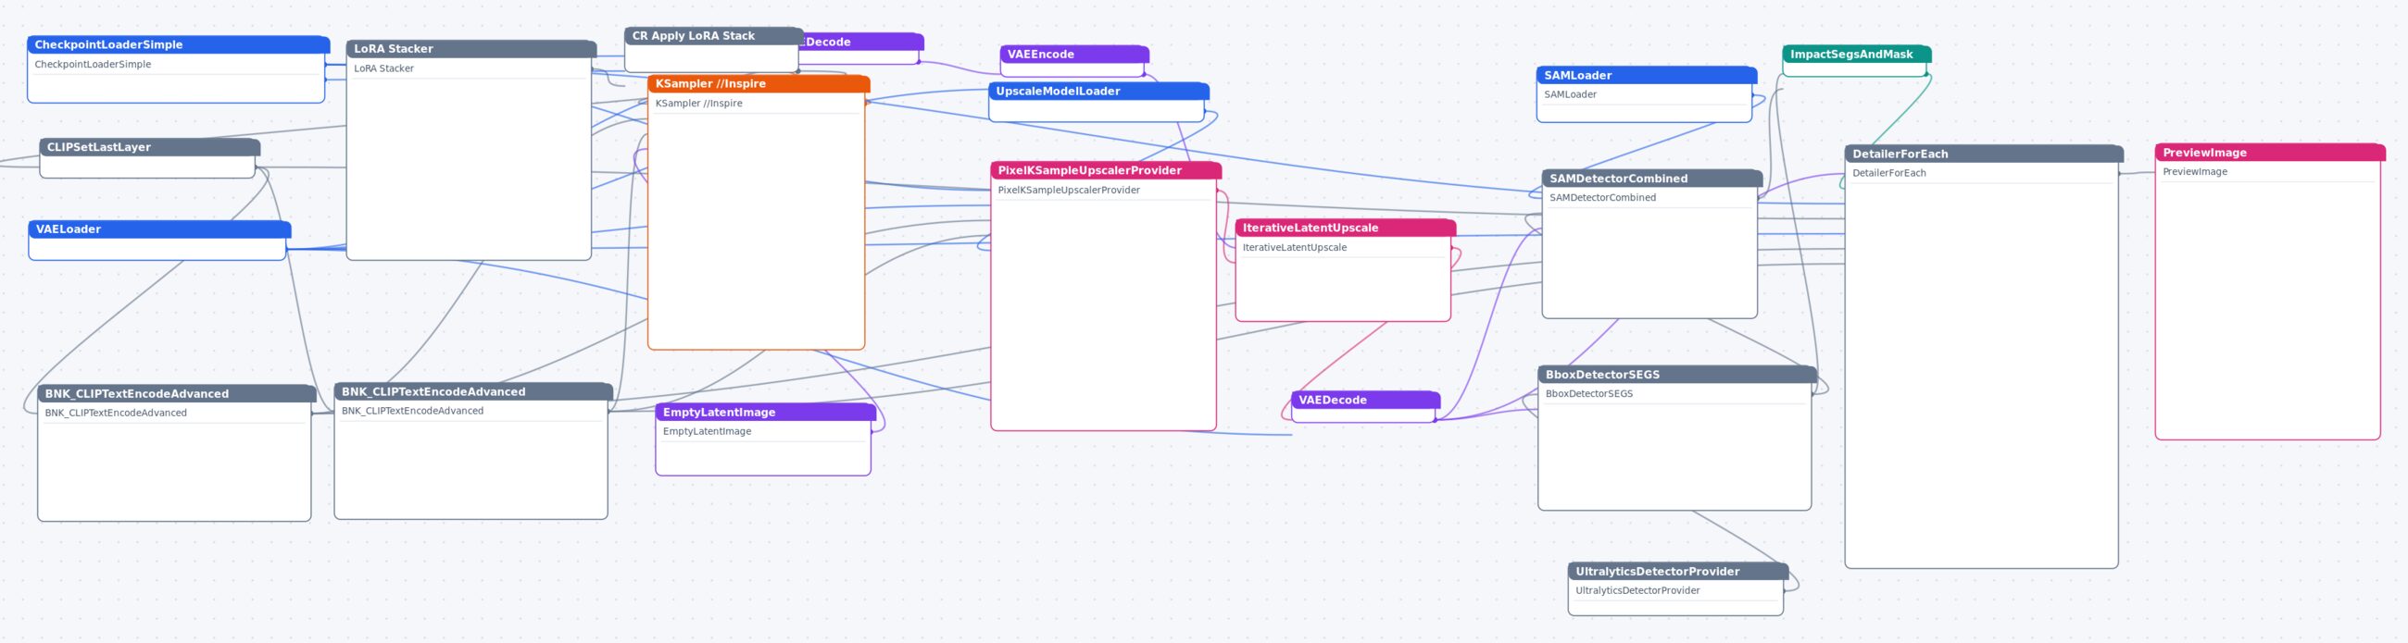Click the VAELoader node header
This screenshot has height=643, width=2408.
pyautogui.click(x=159, y=229)
